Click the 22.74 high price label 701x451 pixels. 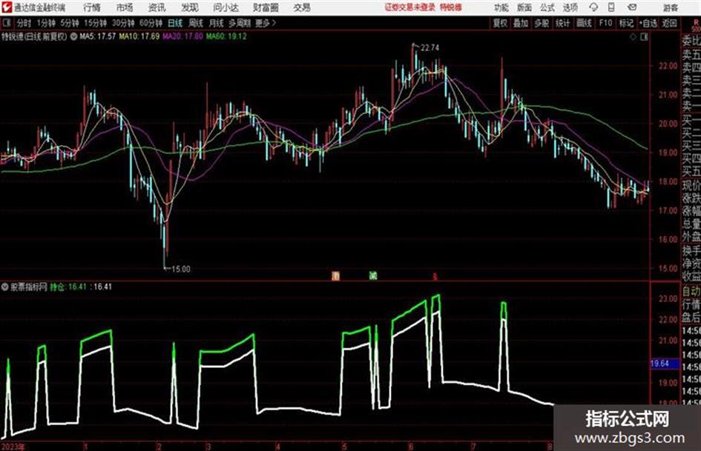tap(430, 48)
